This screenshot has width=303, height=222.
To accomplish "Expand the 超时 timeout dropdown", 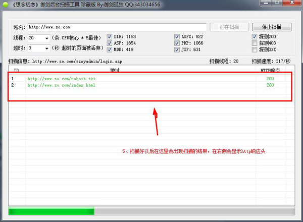I will click(47, 48).
